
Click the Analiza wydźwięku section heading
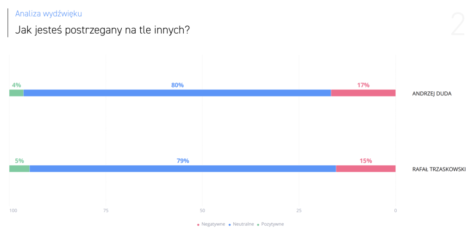click(49, 14)
